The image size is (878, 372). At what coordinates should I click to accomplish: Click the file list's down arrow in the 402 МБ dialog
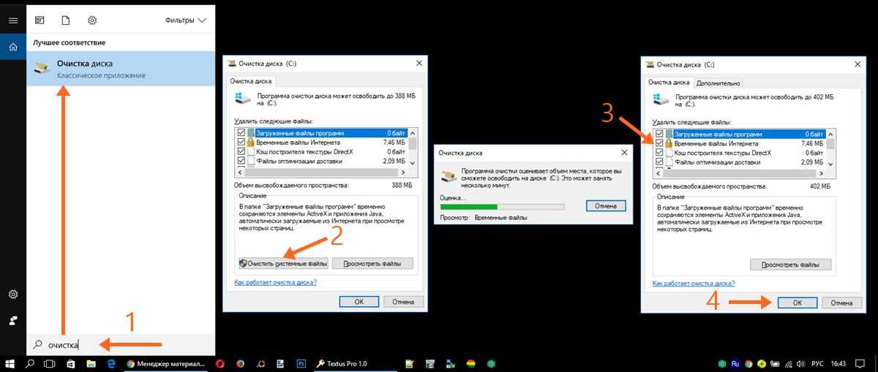click(x=831, y=164)
